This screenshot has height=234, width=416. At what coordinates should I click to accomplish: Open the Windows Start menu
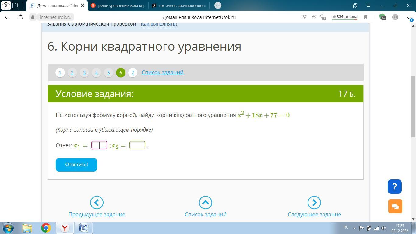[8, 228]
